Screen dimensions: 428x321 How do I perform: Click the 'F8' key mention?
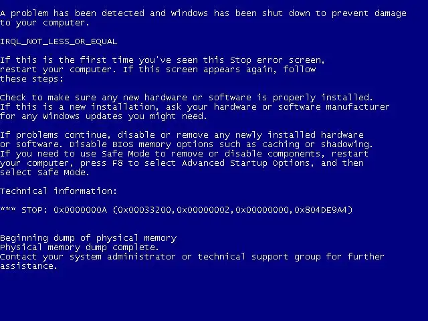pos(118,163)
